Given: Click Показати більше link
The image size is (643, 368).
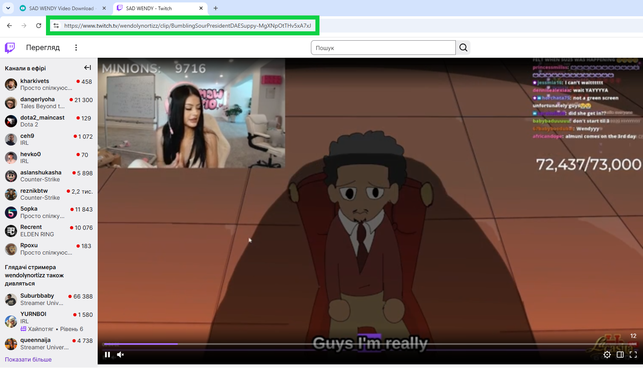Looking at the screenshot, I should (x=28, y=359).
